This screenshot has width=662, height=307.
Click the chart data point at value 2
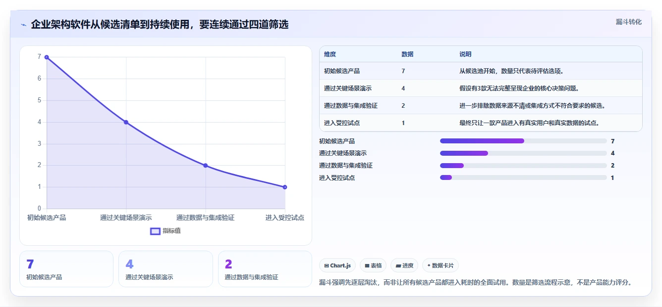pos(206,166)
